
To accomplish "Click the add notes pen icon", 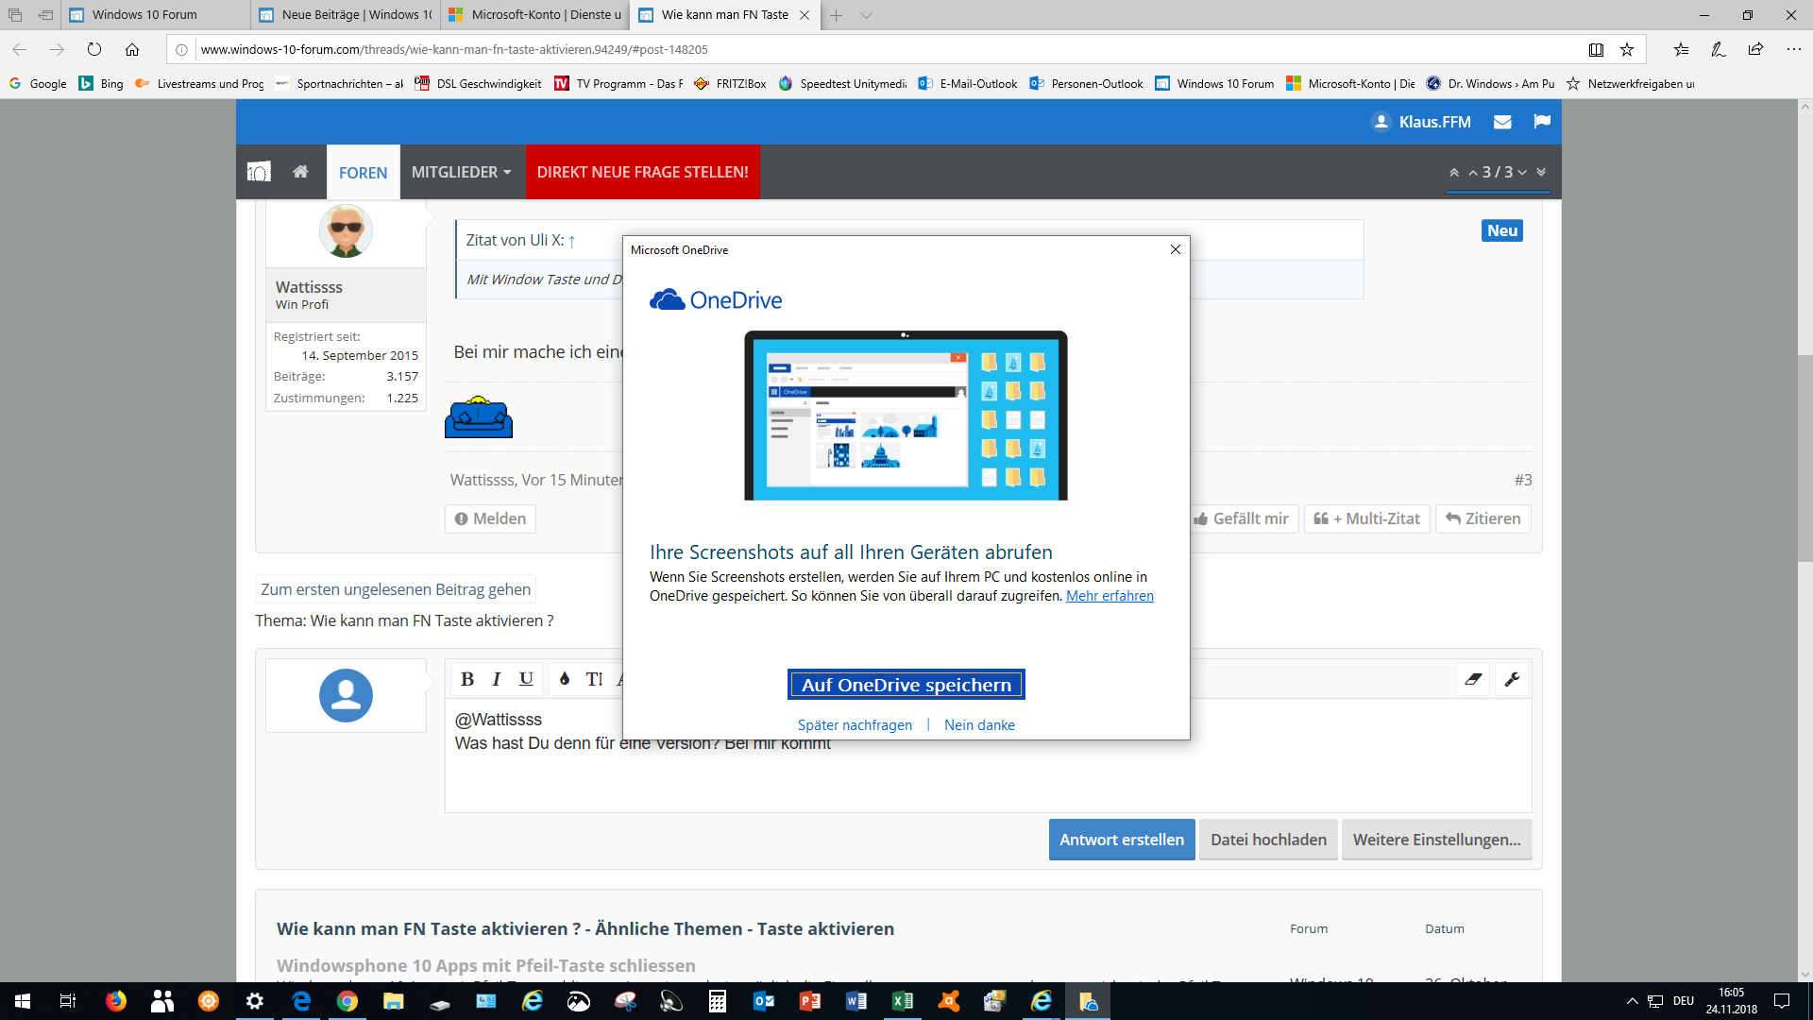I will click(1719, 49).
